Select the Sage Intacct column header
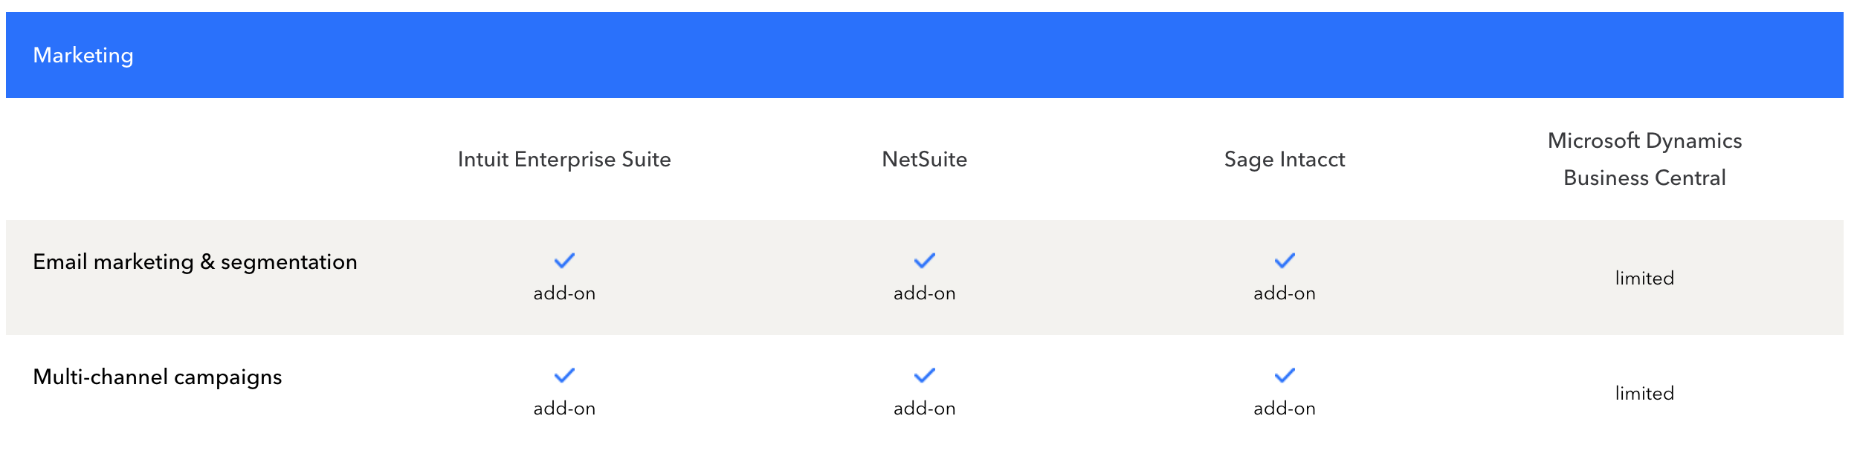The height and width of the screenshot is (468, 1857). [x=1285, y=160]
